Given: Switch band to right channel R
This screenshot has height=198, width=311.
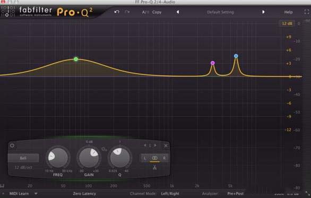Looking at the screenshot, I should (x=164, y=158).
